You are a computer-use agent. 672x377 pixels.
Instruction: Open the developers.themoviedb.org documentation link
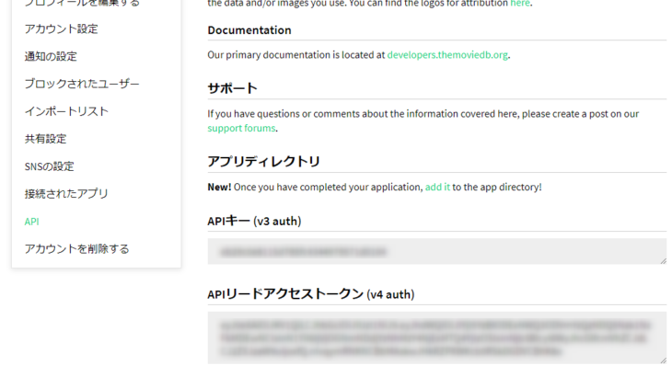(447, 55)
